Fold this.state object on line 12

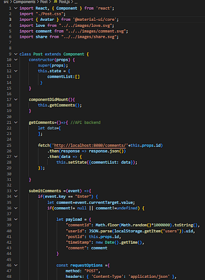(x=16, y=71)
